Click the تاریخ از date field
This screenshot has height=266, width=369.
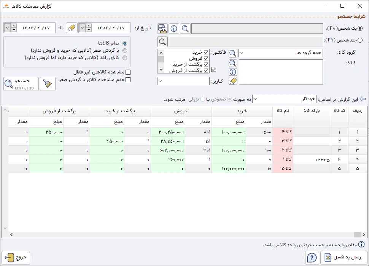[x=111, y=28]
